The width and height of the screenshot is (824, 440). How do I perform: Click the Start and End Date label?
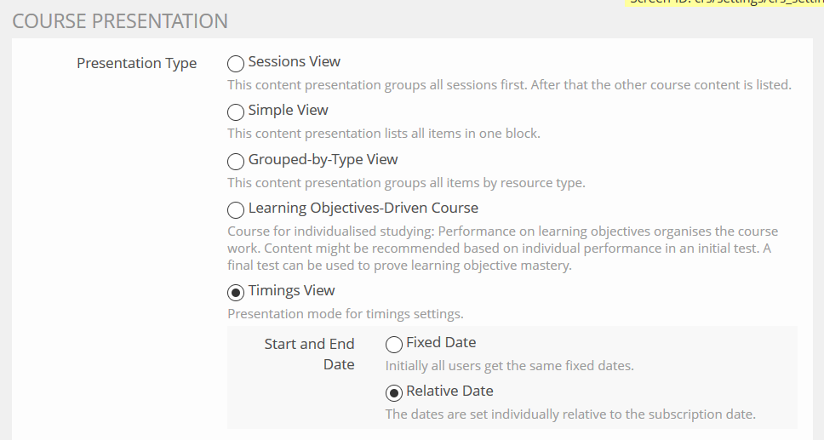tap(309, 353)
